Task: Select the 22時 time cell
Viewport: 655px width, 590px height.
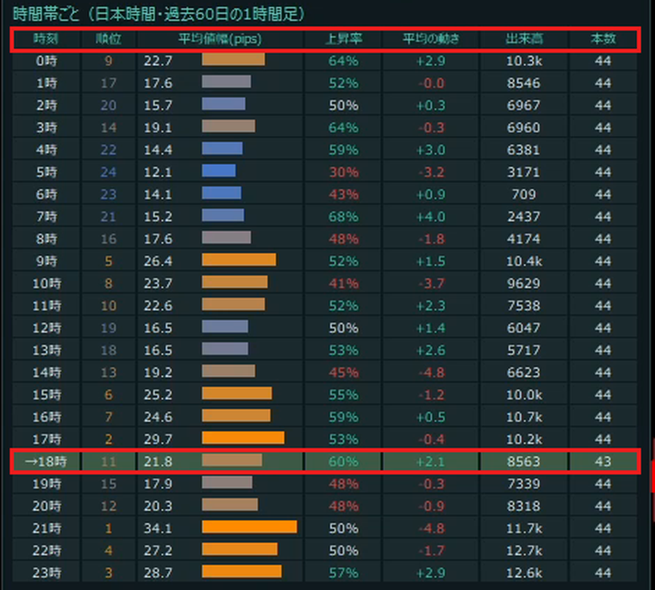Action: click(46, 550)
